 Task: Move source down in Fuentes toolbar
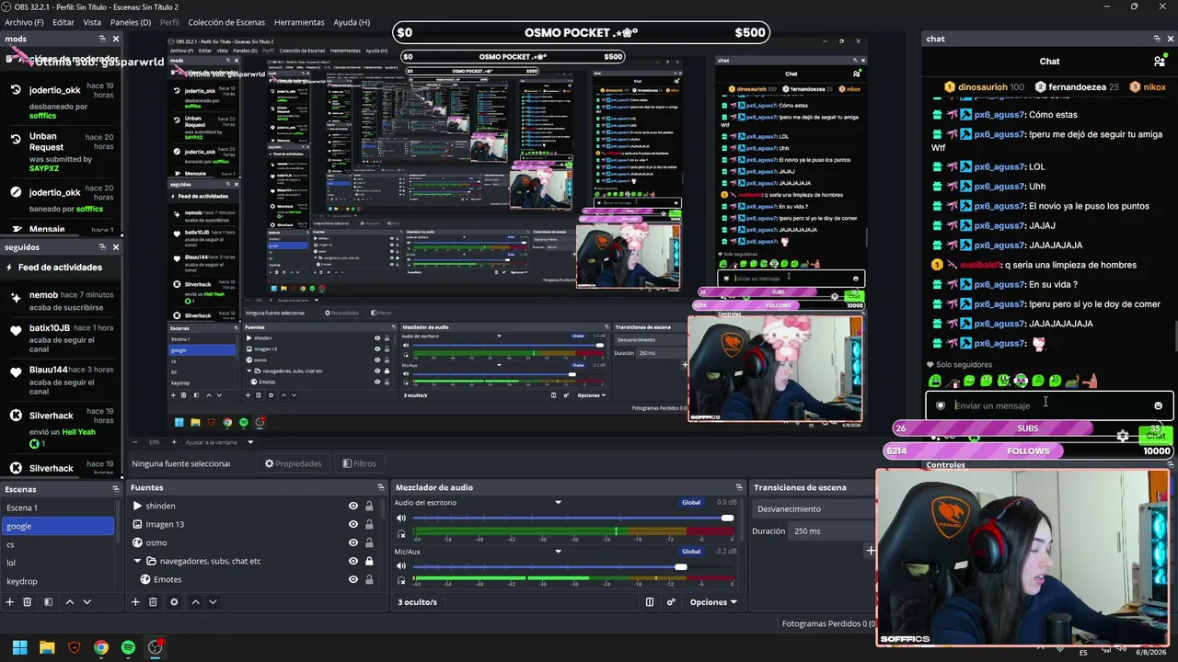click(213, 602)
